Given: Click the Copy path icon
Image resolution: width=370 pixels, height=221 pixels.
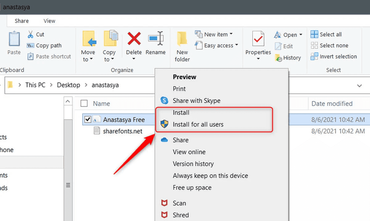Looking at the screenshot, I should pyautogui.click(x=31, y=45).
